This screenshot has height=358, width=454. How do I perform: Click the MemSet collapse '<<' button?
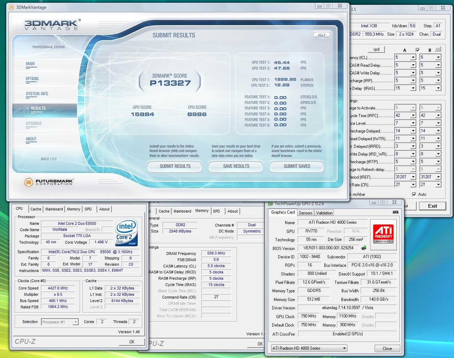(x=438, y=49)
